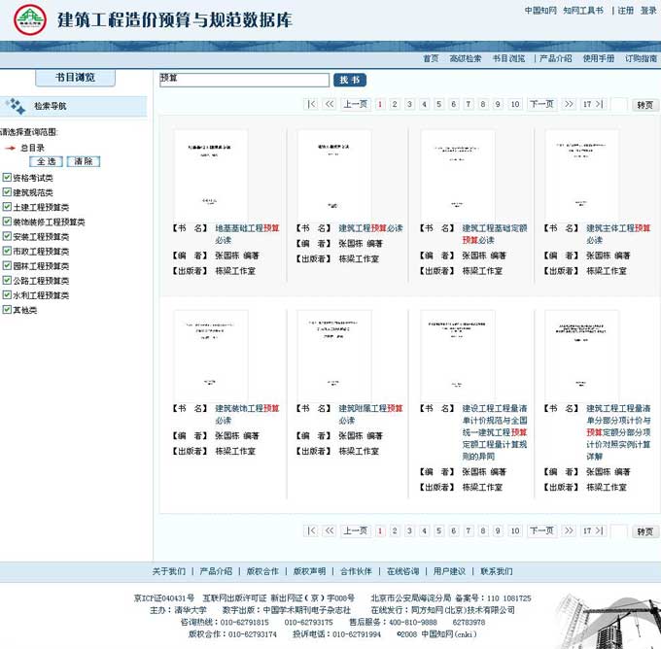
Task: Click the top page-number jump box
Action: (x=618, y=104)
